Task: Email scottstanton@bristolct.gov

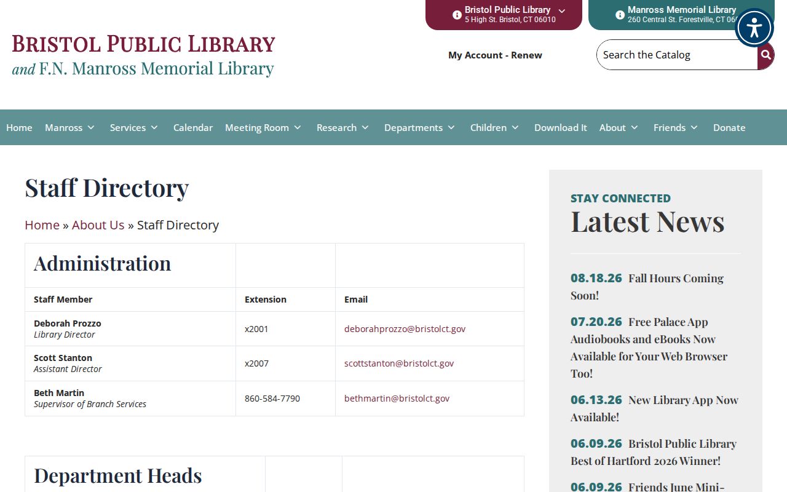Action: click(399, 363)
